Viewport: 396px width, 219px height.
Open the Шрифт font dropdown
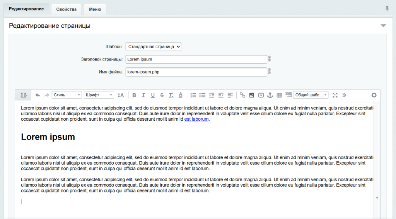(x=99, y=95)
